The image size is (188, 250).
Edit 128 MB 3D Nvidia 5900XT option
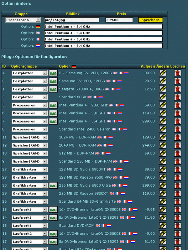pyautogui.click(x=163, y=169)
